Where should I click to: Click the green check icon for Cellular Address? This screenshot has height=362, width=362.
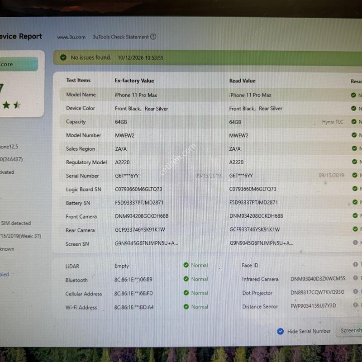[x=186, y=293]
